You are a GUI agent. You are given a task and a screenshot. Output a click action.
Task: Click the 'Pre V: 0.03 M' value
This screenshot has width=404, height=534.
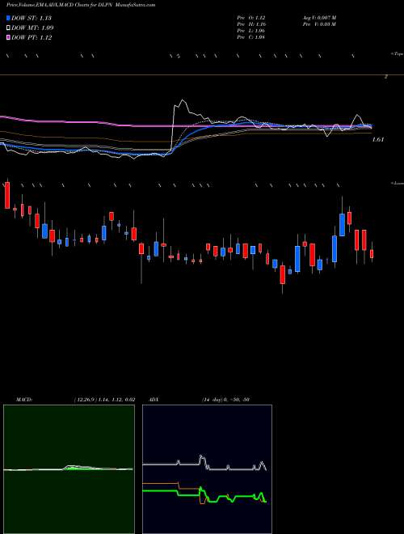click(319, 24)
